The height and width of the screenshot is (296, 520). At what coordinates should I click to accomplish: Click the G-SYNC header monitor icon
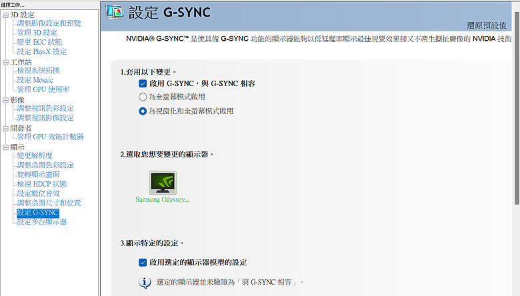pos(115,12)
